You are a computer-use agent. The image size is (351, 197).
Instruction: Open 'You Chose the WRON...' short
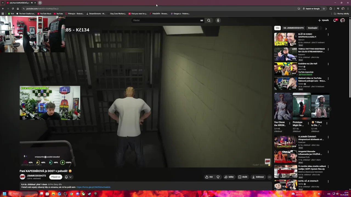[x=283, y=106]
